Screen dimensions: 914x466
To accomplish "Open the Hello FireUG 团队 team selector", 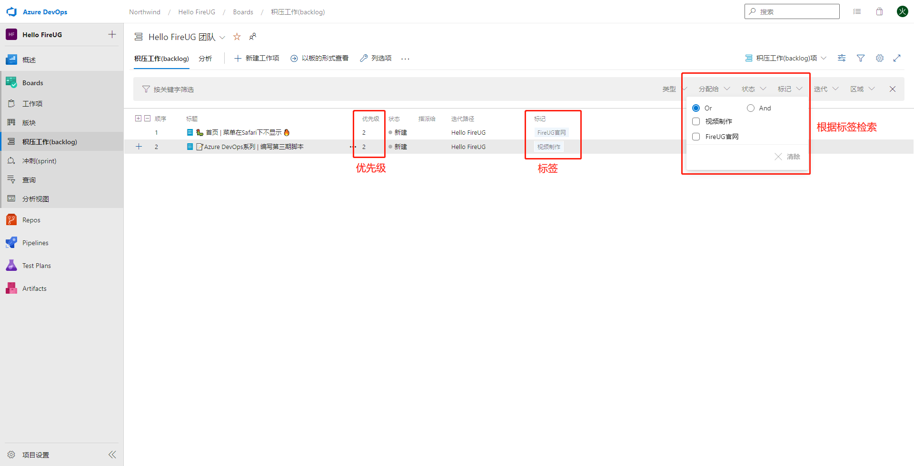I will (x=187, y=37).
